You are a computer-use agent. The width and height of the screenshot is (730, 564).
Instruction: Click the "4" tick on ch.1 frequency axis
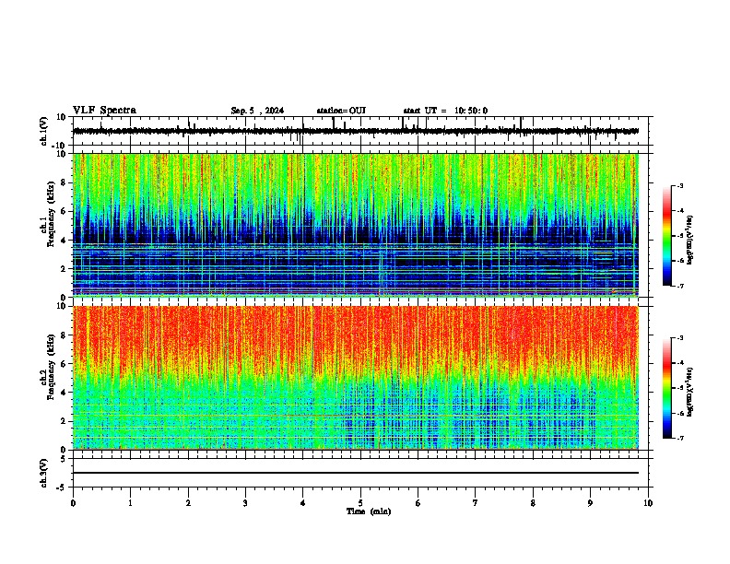[64, 241]
